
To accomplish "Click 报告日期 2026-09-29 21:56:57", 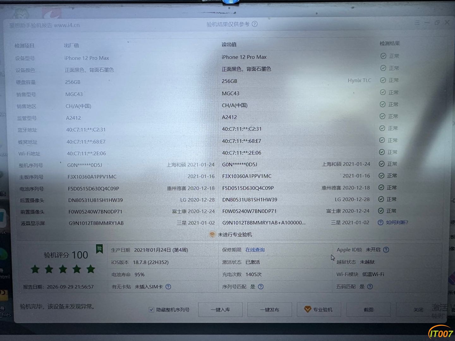I will (58, 287).
